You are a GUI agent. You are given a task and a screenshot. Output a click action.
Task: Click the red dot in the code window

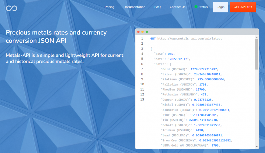click(x=138, y=32)
